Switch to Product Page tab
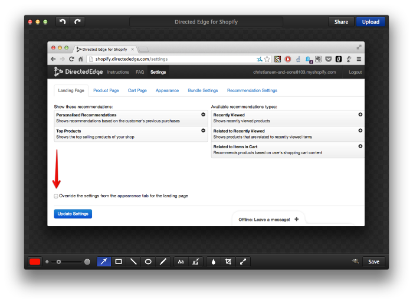 pyautogui.click(x=106, y=90)
